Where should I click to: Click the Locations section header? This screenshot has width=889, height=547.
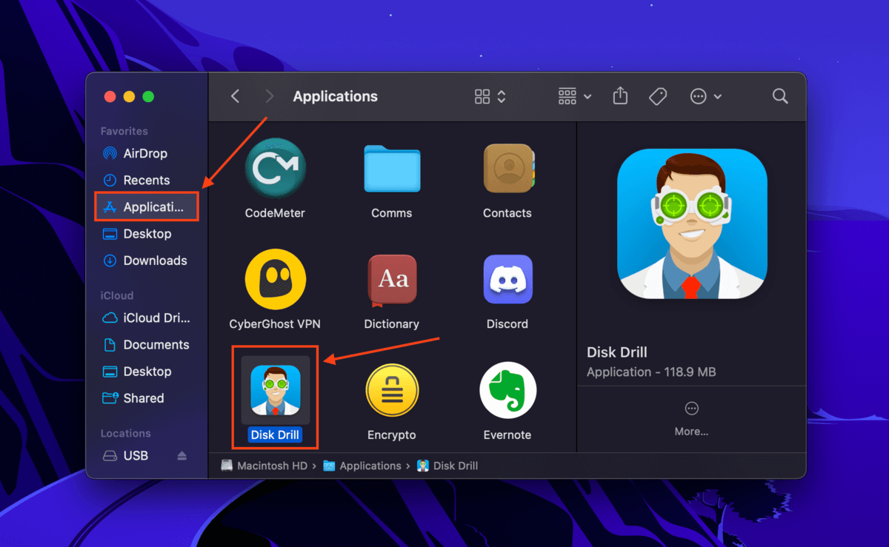click(x=126, y=433)
